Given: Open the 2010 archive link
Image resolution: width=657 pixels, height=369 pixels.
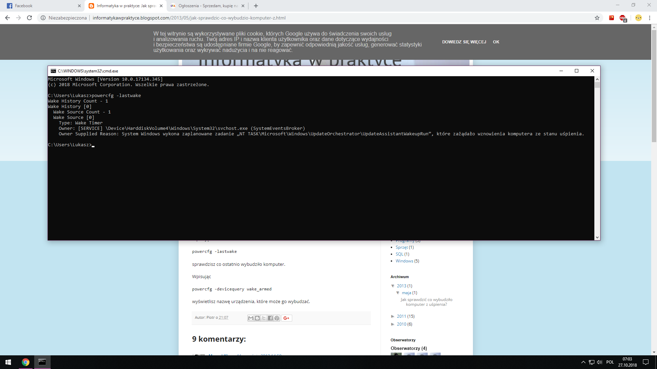Looking at the screenshot, I should point(401,324).
